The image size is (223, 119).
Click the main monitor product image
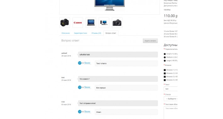pos(110,5)
